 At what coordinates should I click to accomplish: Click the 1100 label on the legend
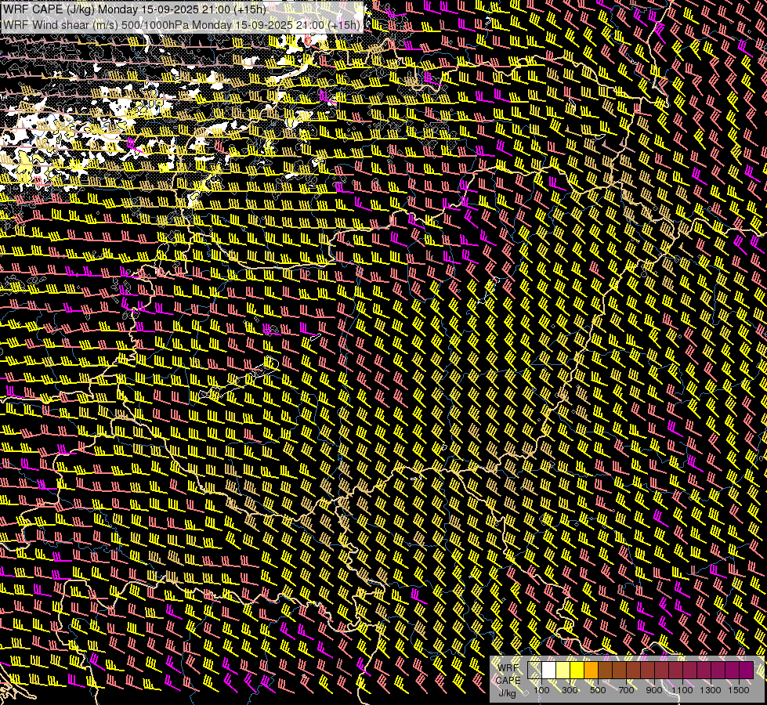click(682, 690)
